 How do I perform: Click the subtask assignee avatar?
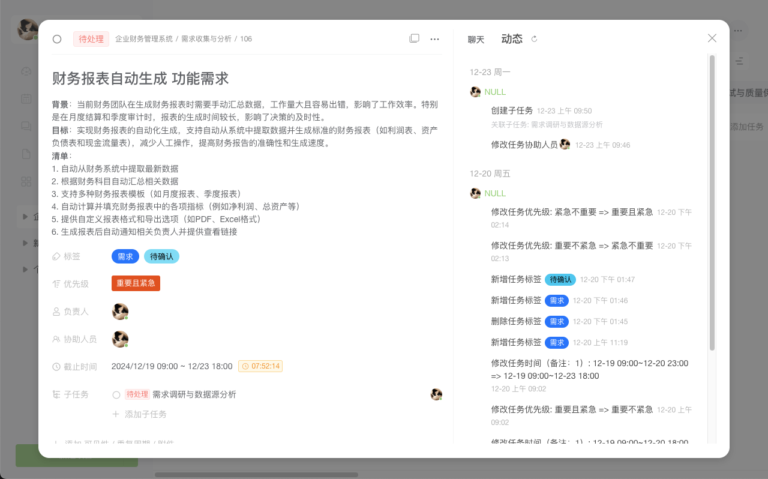click(x=436, y=394)
